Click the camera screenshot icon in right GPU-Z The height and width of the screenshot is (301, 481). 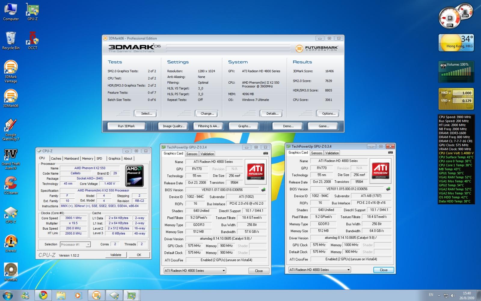[390, 153]
